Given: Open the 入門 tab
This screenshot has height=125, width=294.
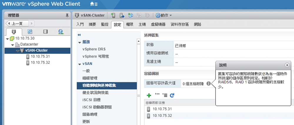Looking at the screenshot, I should (80, 24).
